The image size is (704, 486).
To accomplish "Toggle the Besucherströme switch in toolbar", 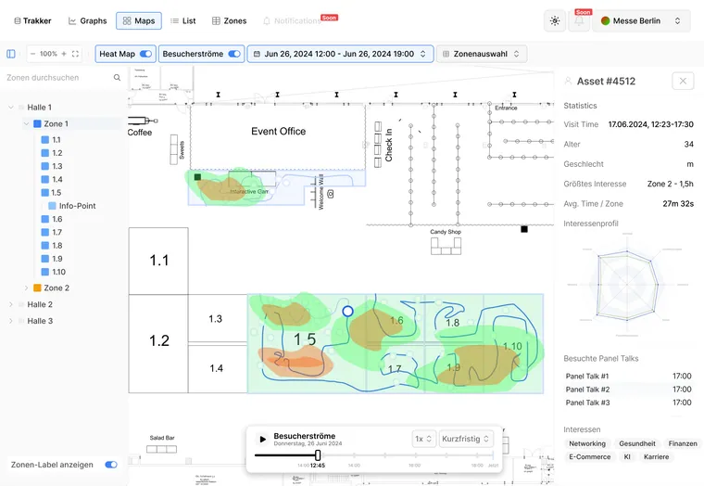I will coord(234,54).
